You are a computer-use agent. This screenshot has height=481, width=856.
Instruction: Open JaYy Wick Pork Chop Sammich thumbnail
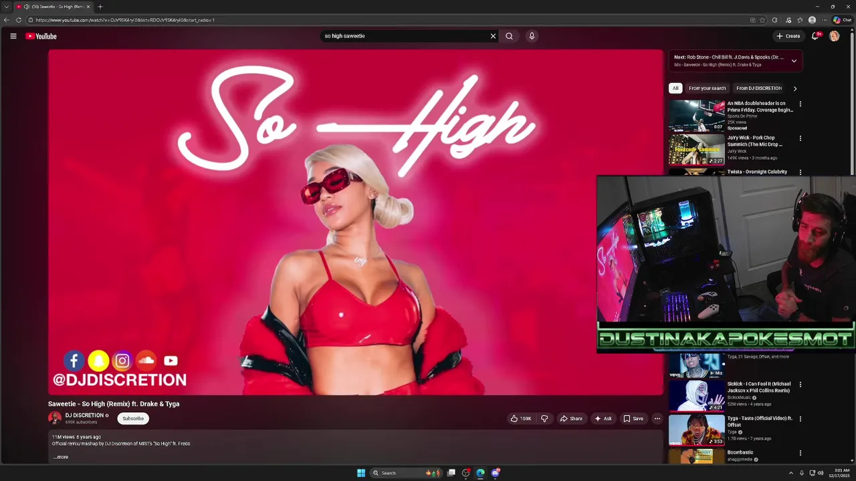697,149
